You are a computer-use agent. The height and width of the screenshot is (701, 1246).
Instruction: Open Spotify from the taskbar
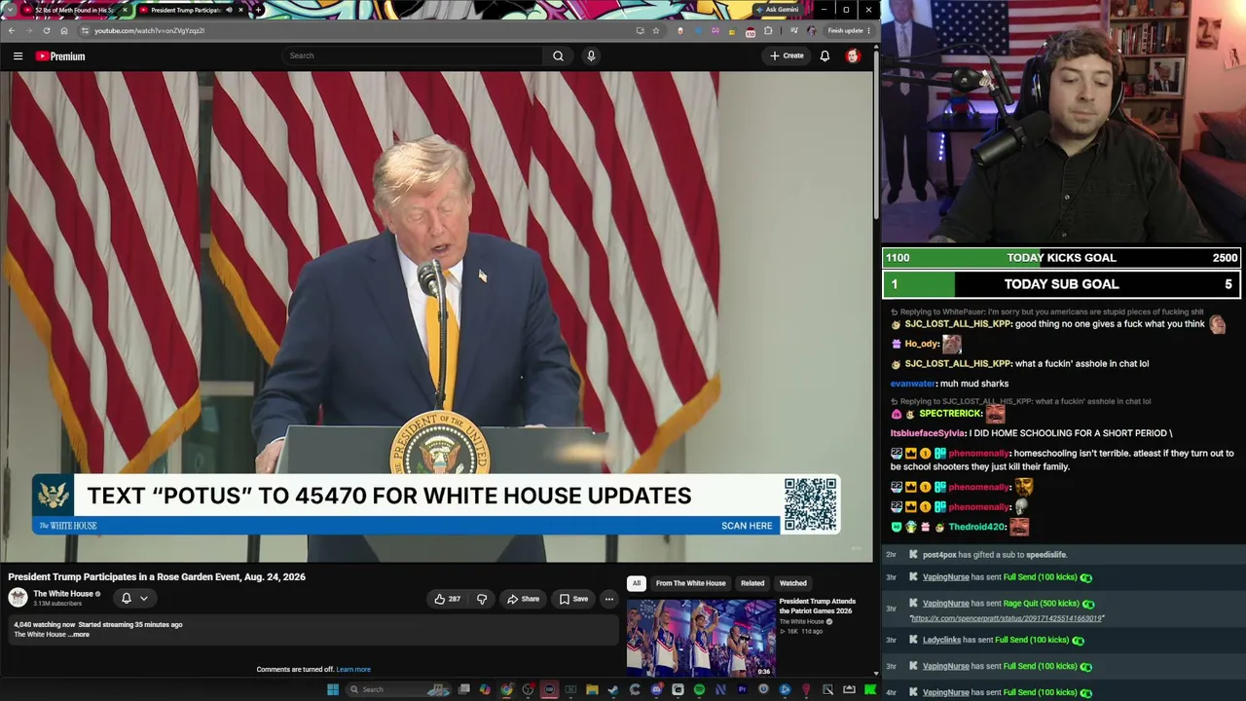(x=699, y=689)
